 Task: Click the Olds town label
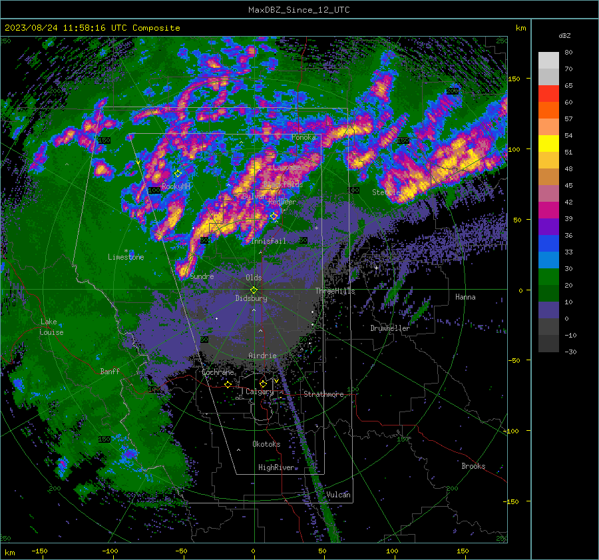(x=254, y=278)
